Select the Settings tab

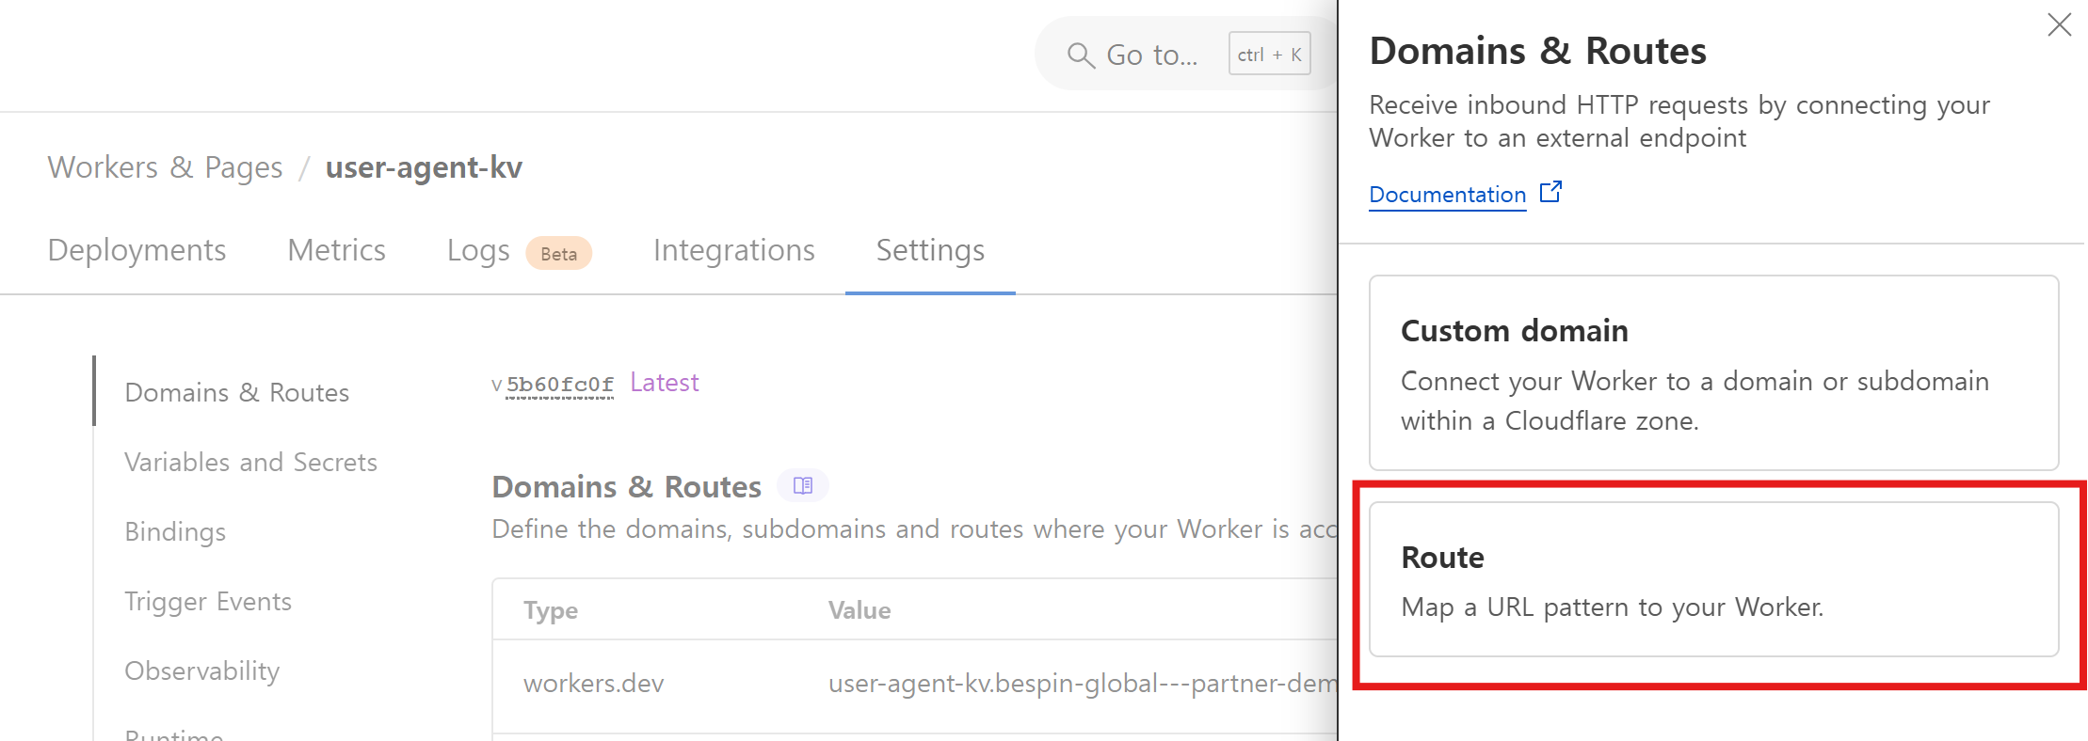pyautogui.click(x=930, y=250)
